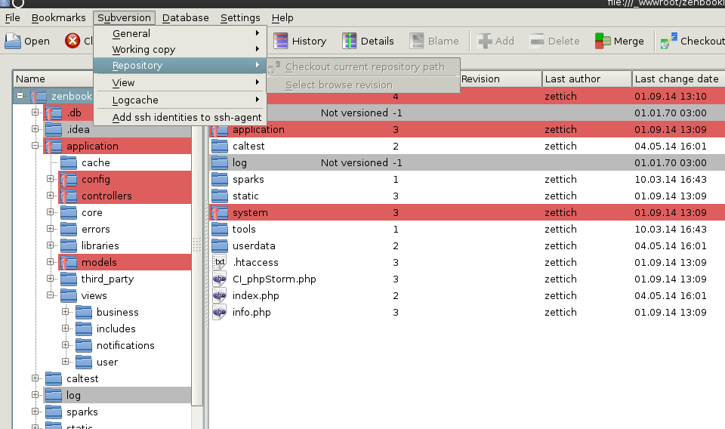This screenshot has width=725, height=429.
Task: Click the sparks folder icon in file list
Action: click(x=220, y=179)
